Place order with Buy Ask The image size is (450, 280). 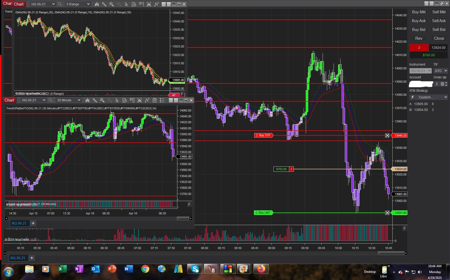pos(419,21)
